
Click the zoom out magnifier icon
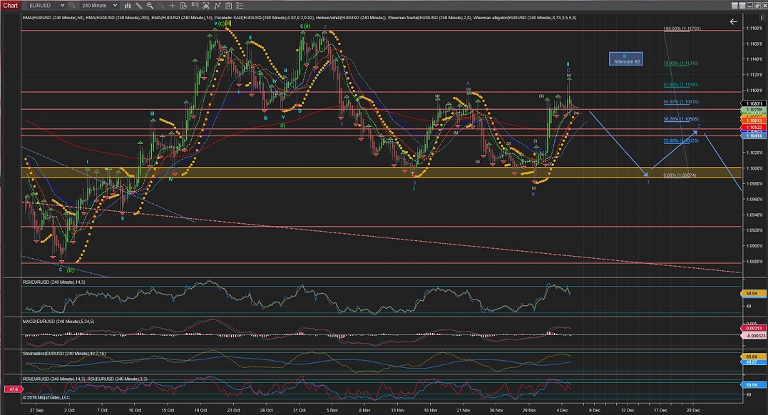(160, 6)
